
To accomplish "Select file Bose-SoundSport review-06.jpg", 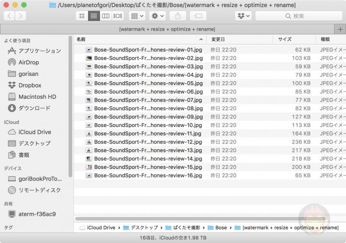I will click(x=210, y=92).
